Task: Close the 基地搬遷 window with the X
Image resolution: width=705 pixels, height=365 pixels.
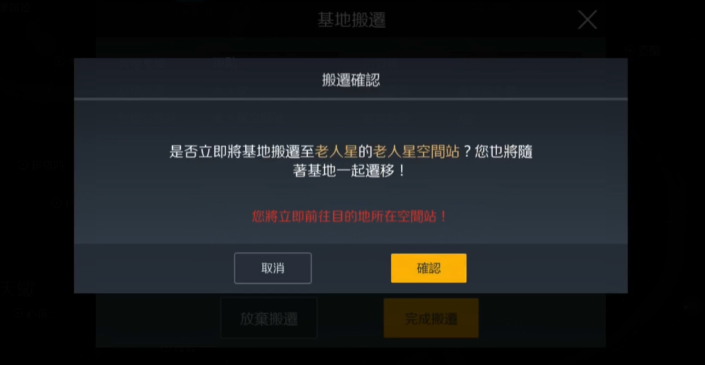Action: pyautogui.click(x=587, y=19)
